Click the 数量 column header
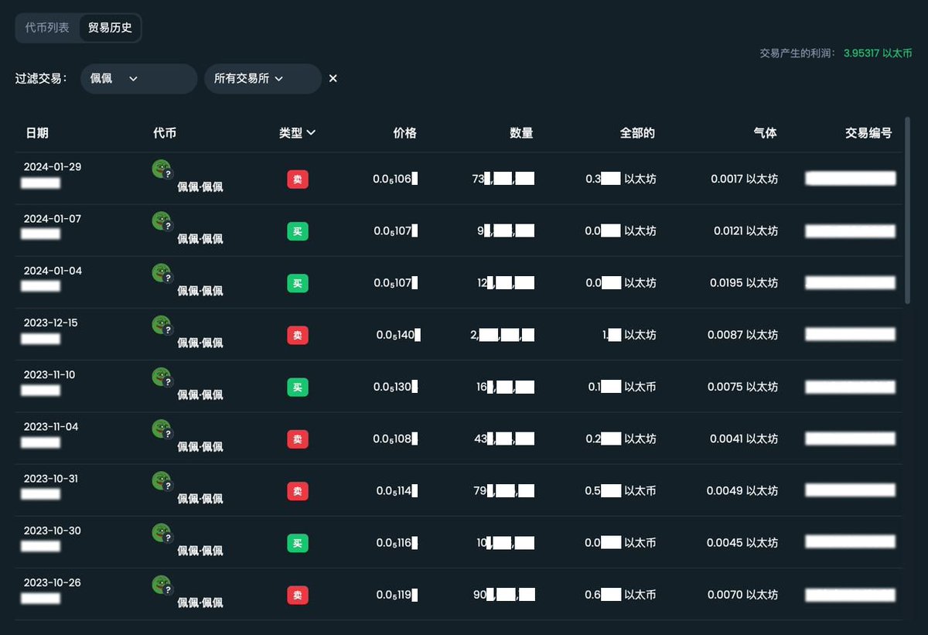The width and height of the screenshot is (928, 635). (x=521, y=133)
